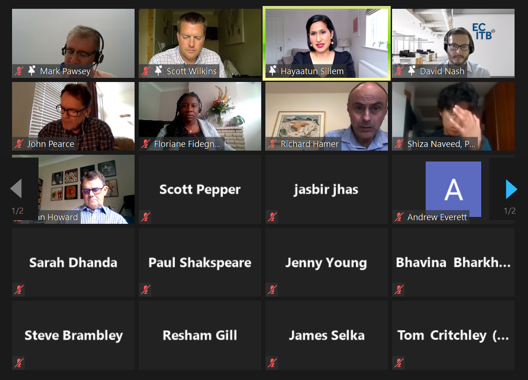Click the Paul Shakspeare participant name
Image resolution: width=528 pixels, height=380 pixels.
pyautogui.click(x=200, y=263)
